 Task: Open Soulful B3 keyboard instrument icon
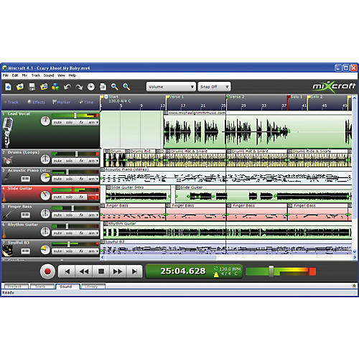[x=25, y=251]
